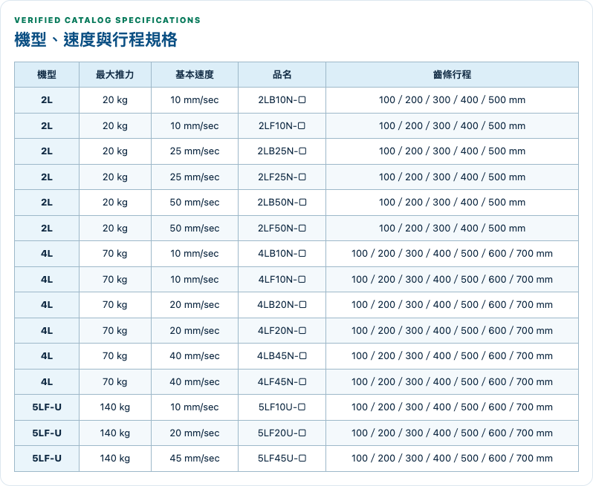Click the 2L model cell in the 2LB10N row

(x=47, y=100)
